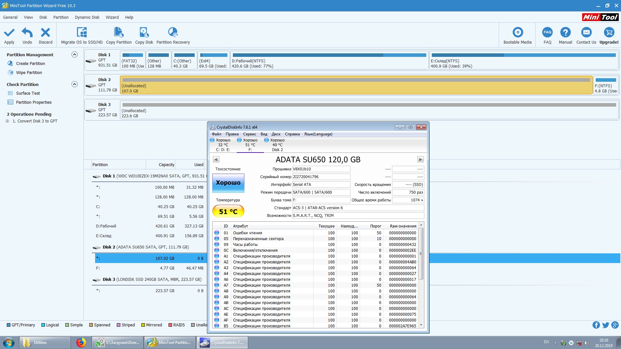The height and width of the screenshot is (349, 621).
Task: Click the Хорошо health status button
Action: 228,183
